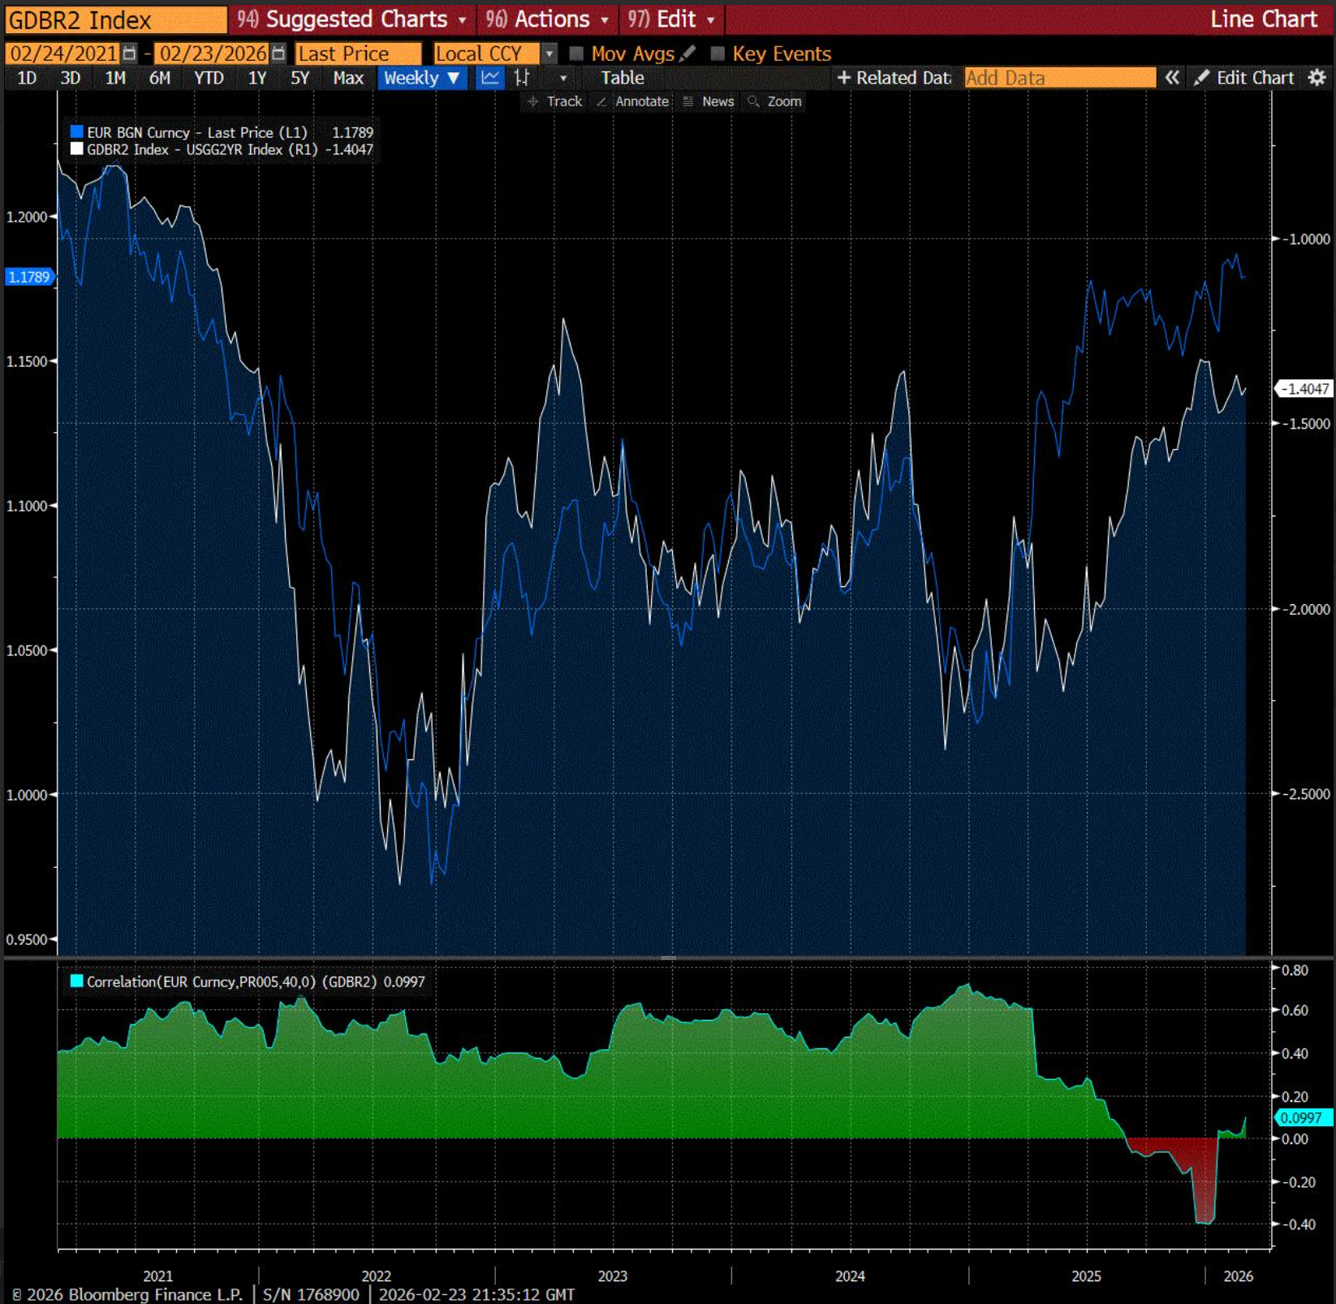Open the Local CCY currency dropdown
1336x1304 pixels.
click(549, 54)
